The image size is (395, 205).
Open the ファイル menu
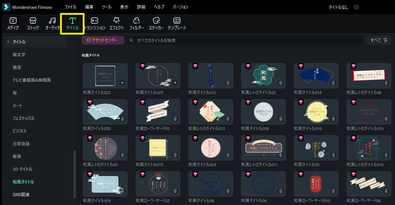pyautogui.click(x=70, y=7)
